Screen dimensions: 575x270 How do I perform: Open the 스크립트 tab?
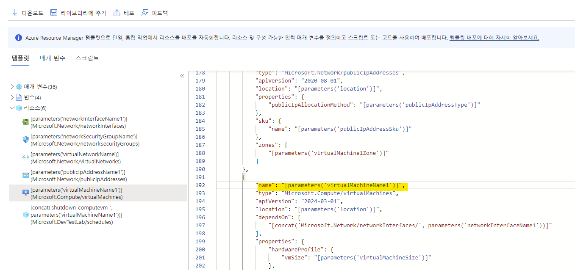pos(87,58)
